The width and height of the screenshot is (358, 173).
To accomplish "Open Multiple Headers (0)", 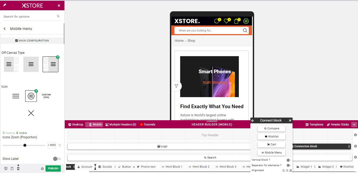I will (x=121, y=124).
